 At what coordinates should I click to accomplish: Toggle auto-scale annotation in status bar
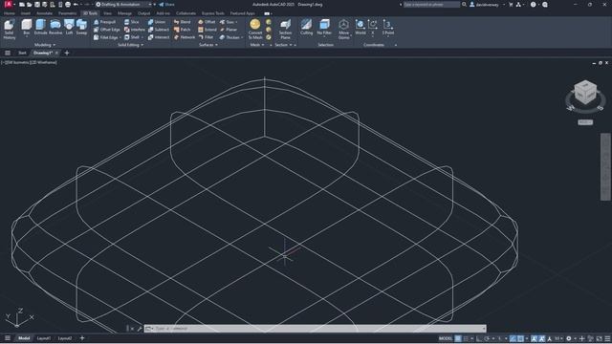[x=542, y=338]
